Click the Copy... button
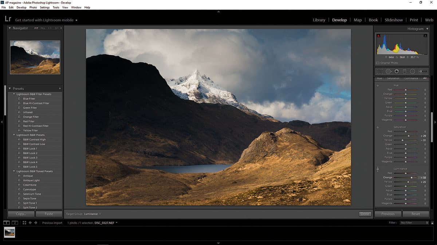Screen dimensions: 437x245 point(21,214)
